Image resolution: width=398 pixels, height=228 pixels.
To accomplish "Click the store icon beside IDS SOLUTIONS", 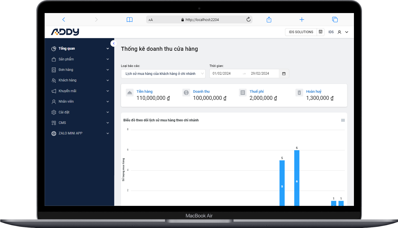I will (321, 32).
